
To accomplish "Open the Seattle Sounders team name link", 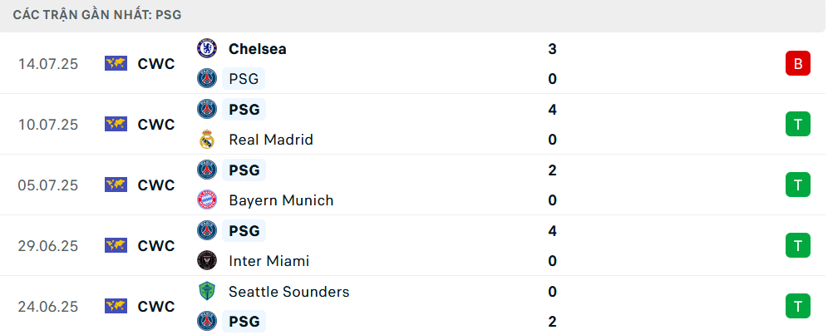I will (x=288, y=292).
